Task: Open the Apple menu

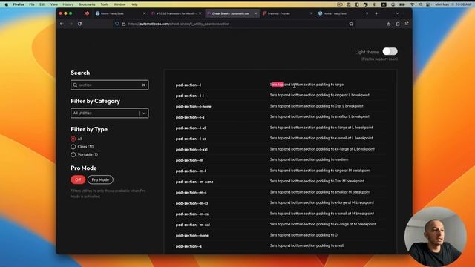Action: 7,4
